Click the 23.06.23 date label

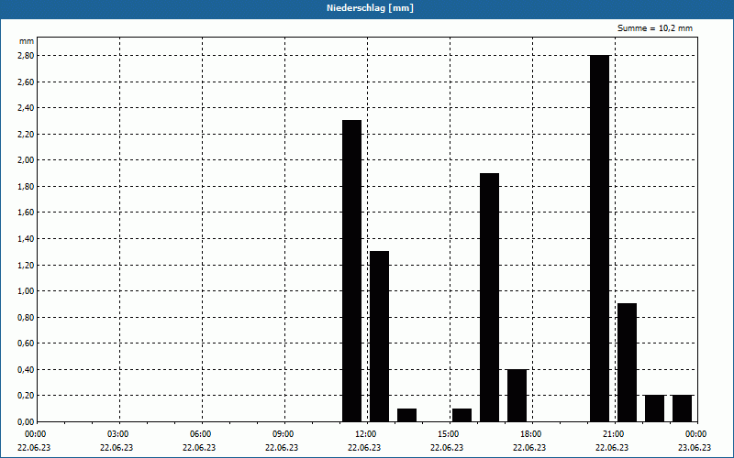pos(695,447)
